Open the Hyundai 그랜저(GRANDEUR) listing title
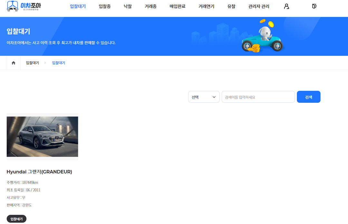Viewport: 348px width, 224px height. tap(39, 172)
